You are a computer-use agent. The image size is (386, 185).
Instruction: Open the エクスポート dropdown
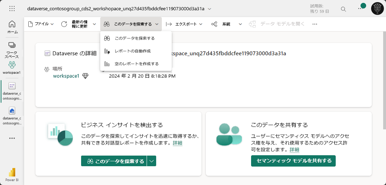tap(184, 24)
